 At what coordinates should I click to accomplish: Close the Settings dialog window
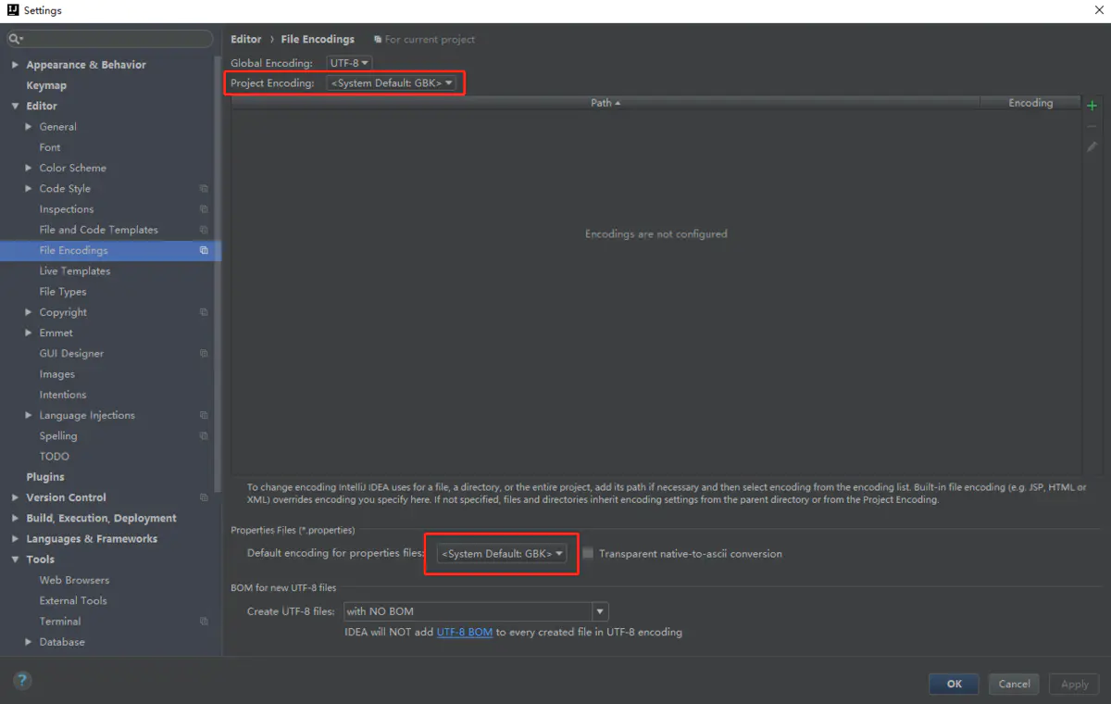coord(1097,10)
